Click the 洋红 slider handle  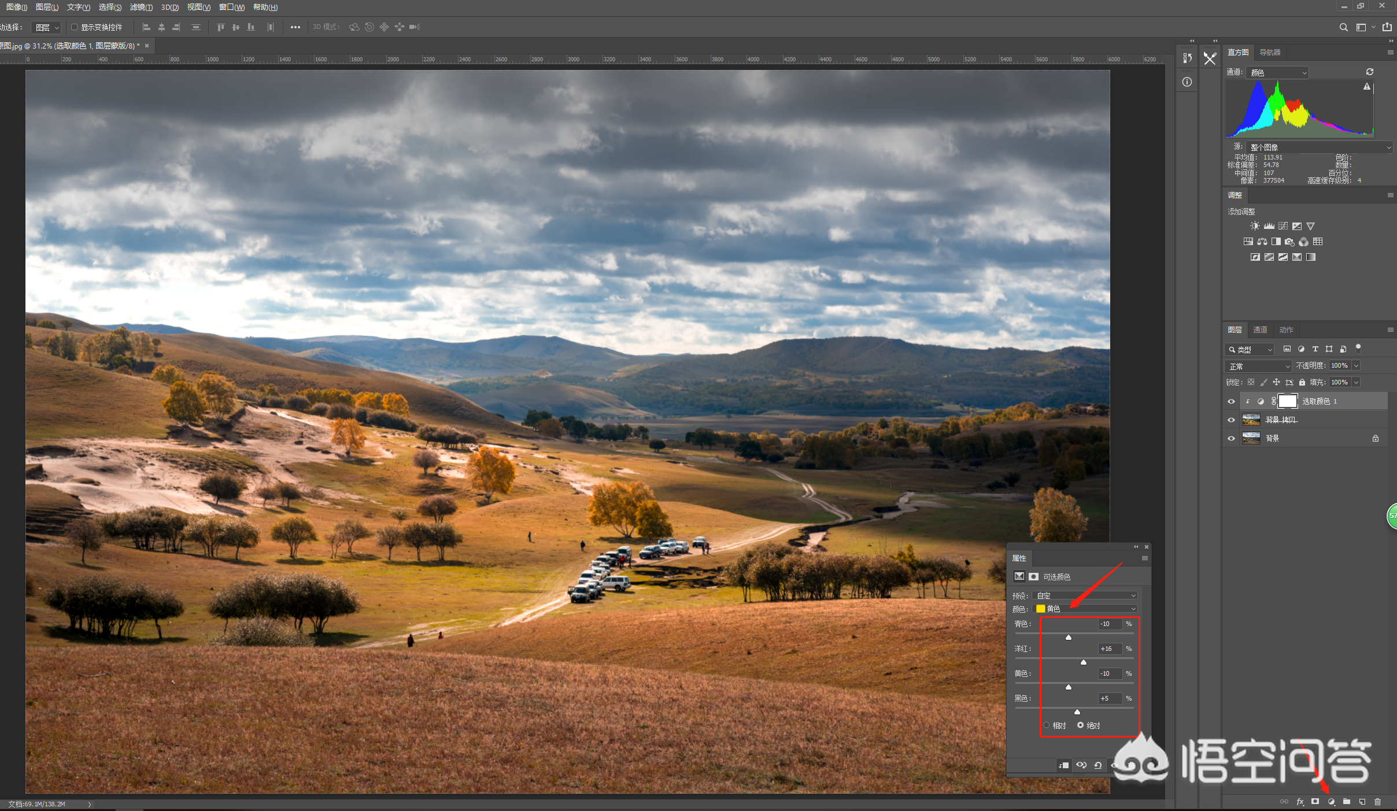point(1084,662)
